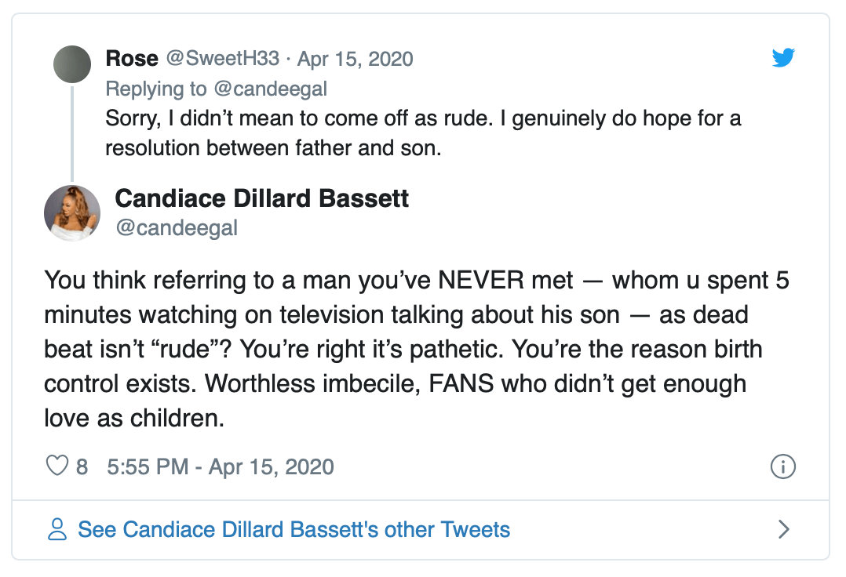The width and height of the screenshot is (846, 577).
Task: Click Rose's apology reply text
Action: (424, 133)
